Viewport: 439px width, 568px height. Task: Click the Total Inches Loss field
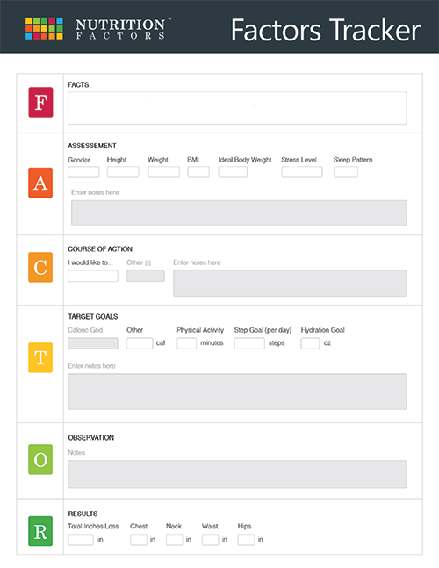click(81, 540)
